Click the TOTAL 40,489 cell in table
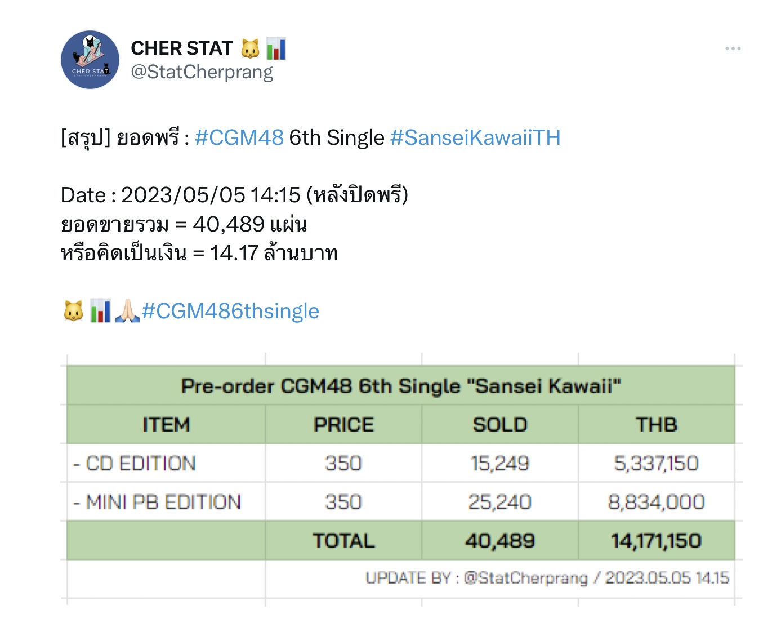The height and width of the screenshot is (627, 781). point(500,541)
